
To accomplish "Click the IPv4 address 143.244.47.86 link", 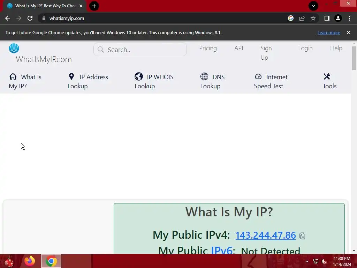I will [266, 235].
